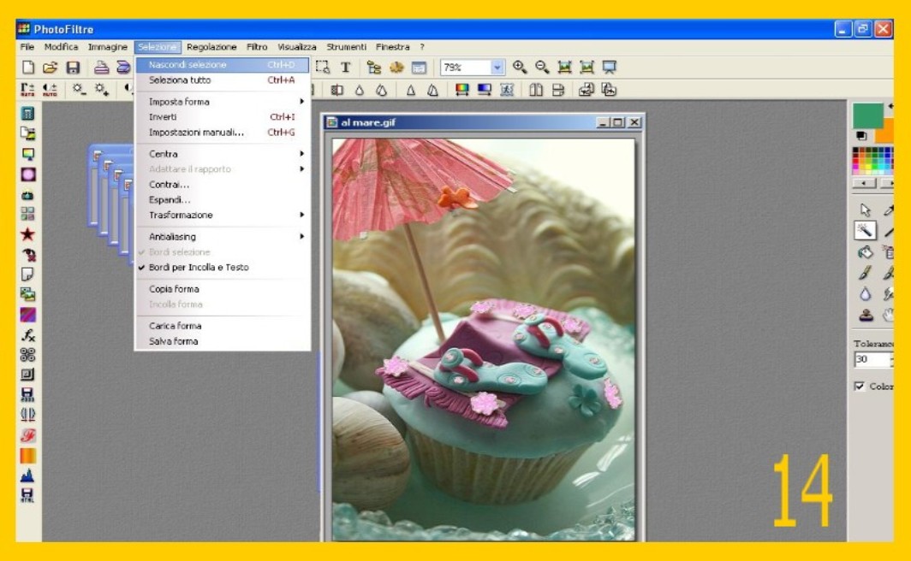Click the Save floppy disk icon

[73, 68]
